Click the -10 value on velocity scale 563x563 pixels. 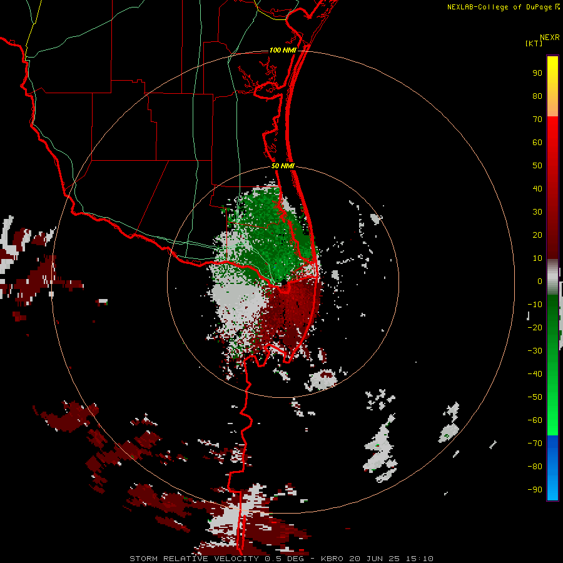535,305
